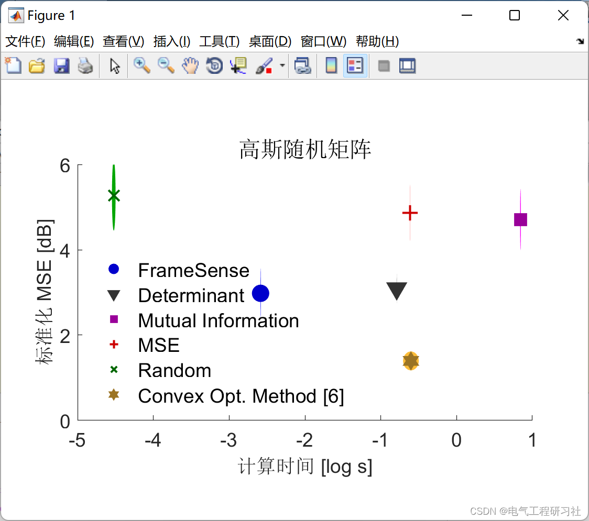This screenshot has height=521, width=589.
Task: Close the Figure 1 window
Action: pyautogui.click(x=563, y=15)
